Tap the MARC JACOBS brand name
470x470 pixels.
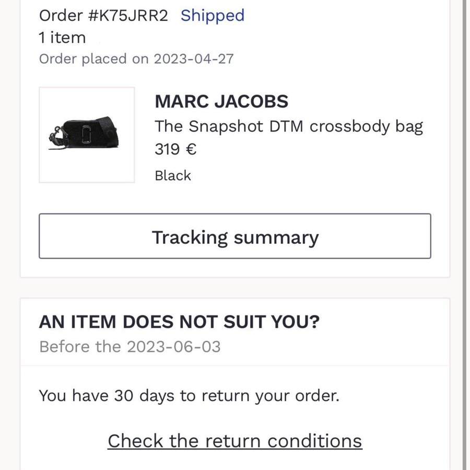click(221, 101)
